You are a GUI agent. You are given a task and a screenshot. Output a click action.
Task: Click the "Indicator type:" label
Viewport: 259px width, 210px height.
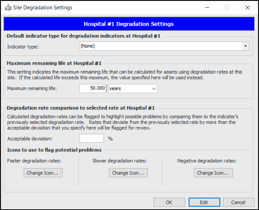point(23,46)
